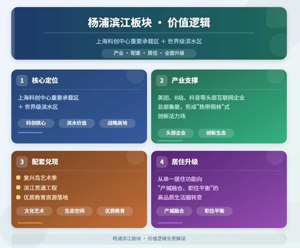This screenshot has width=300, height=248.
Task: Click the 产业 · 配套 · 居住 · 全面升级 header pill
Action: pos(150,53)
